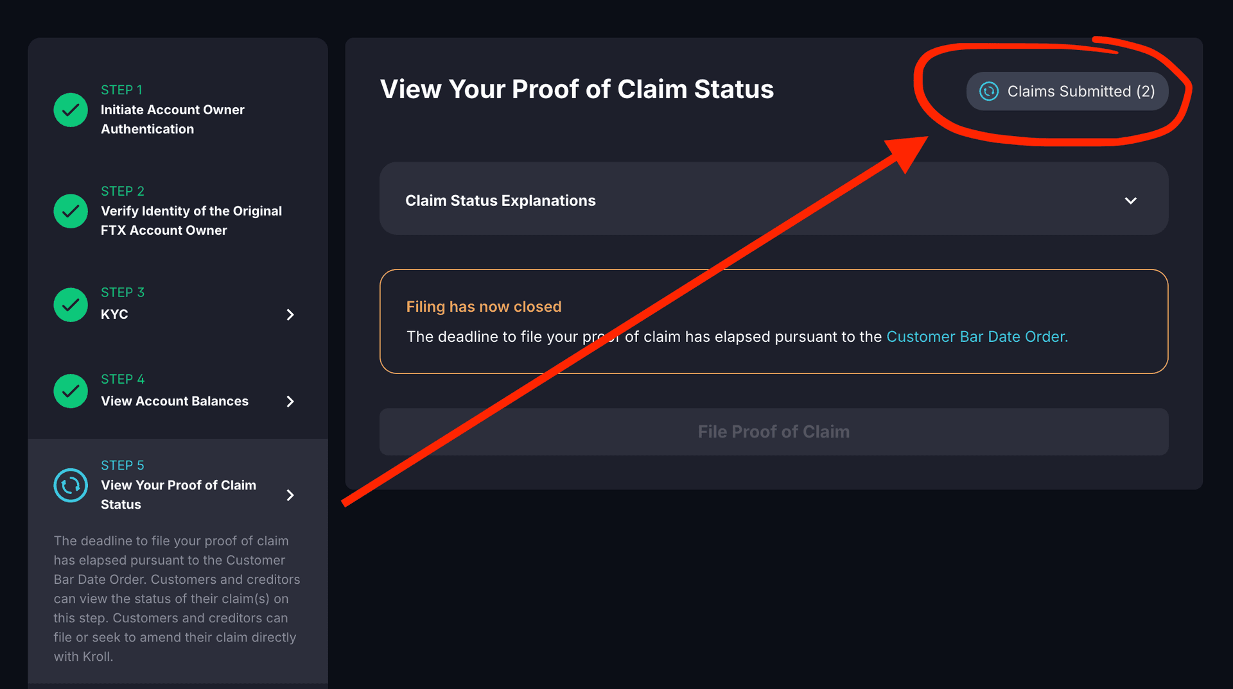Click the refresh icon inside Claims Submitted badge
1233x689 pixels.
coord(990,91)
